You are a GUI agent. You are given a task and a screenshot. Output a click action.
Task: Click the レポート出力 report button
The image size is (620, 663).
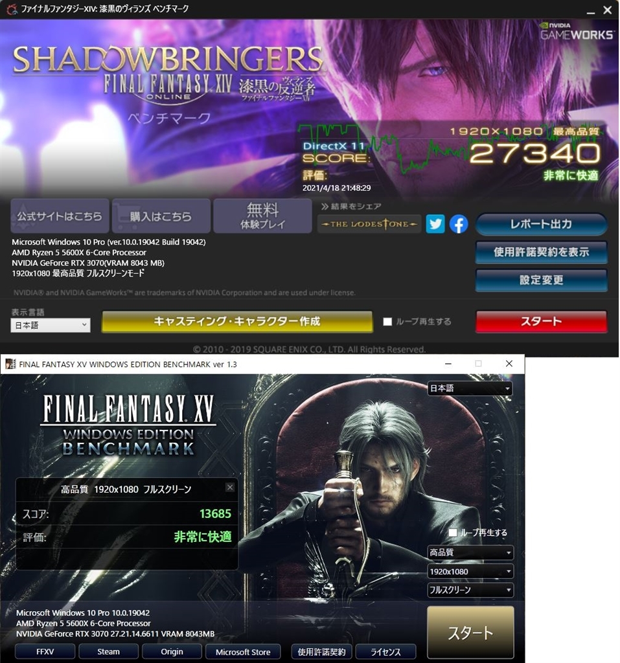[541, 224]
